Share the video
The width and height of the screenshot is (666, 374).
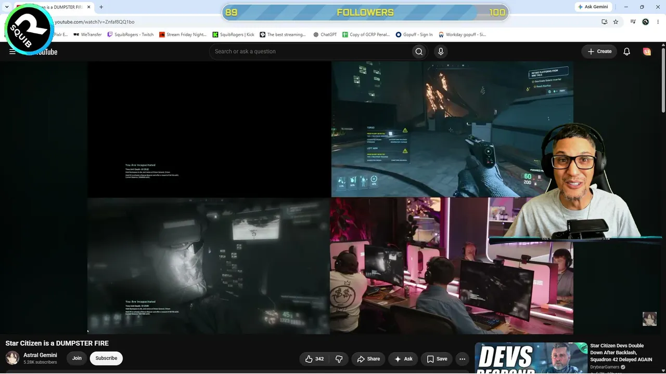pos(368,359)
